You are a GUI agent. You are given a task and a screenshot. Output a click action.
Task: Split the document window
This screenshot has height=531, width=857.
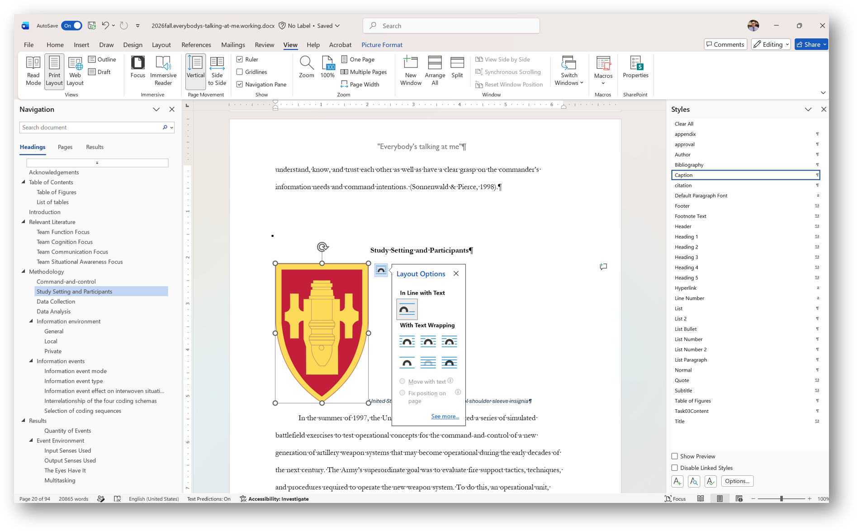coord(457,67)
